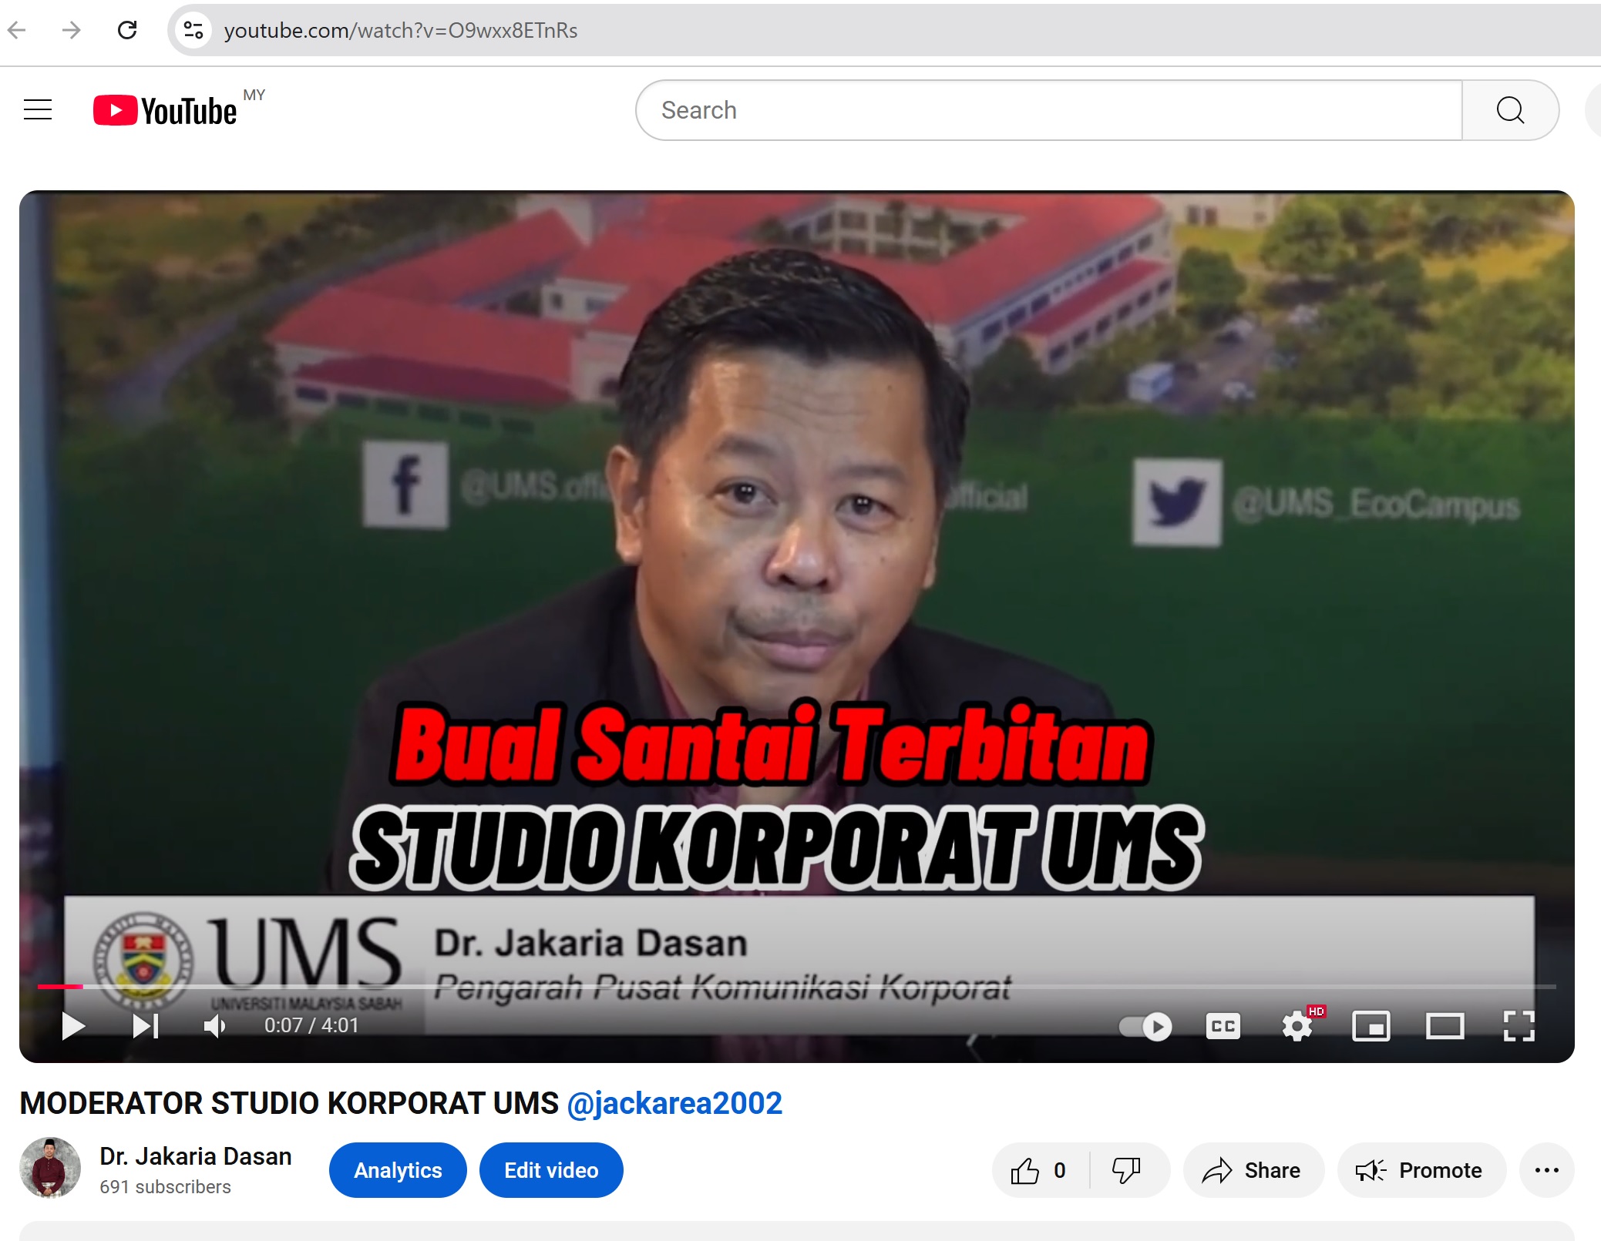Click the 691 subscribers text

coord(165,1187)
